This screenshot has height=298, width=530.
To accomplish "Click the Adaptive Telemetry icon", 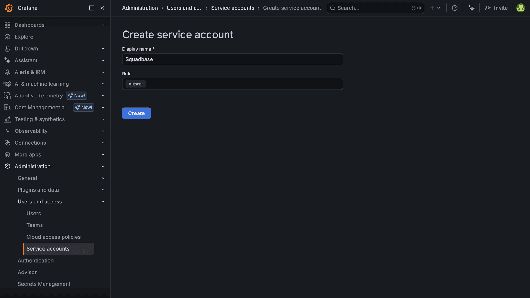I will coord(7,96).
